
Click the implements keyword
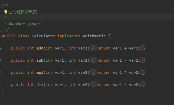pyautogui.click(x=69, y=36)
